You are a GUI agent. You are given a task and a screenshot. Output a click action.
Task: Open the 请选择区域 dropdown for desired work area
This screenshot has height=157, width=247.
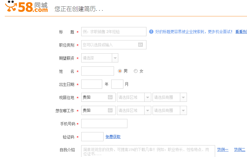pyautogui.click(x=147, y=110)
